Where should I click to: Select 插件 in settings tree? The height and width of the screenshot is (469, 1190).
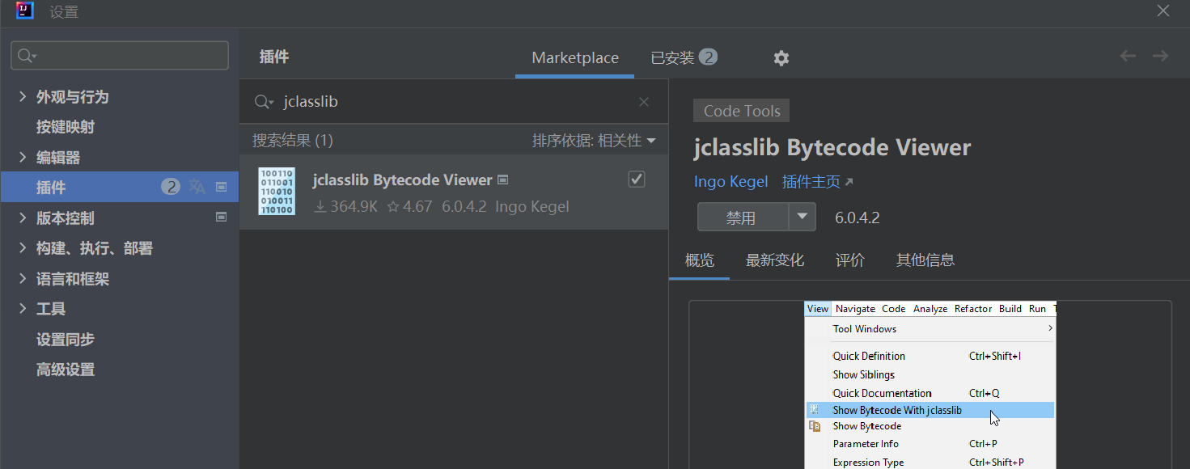120,188
